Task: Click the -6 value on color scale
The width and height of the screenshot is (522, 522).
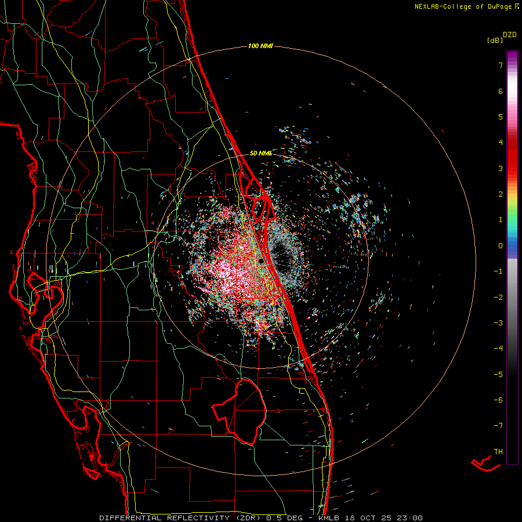Action: pos(498,400)
